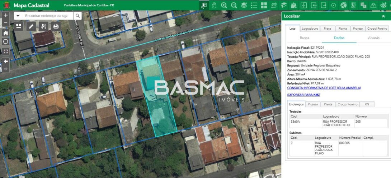Open search source dropdown arrow
This screenshot has width=391, height=178.
18,16
